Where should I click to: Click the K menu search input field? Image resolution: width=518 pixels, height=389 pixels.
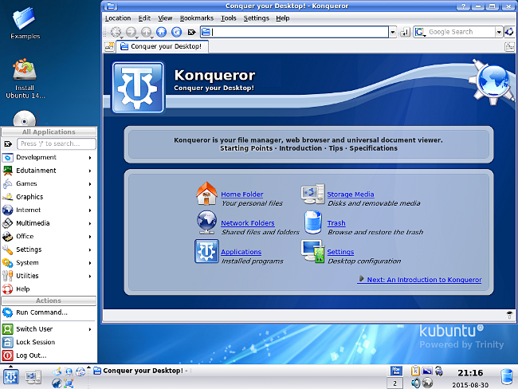57,143
